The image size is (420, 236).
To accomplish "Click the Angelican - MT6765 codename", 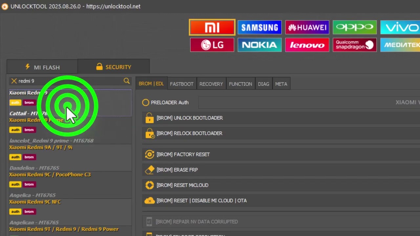I will tap(34, 222).
